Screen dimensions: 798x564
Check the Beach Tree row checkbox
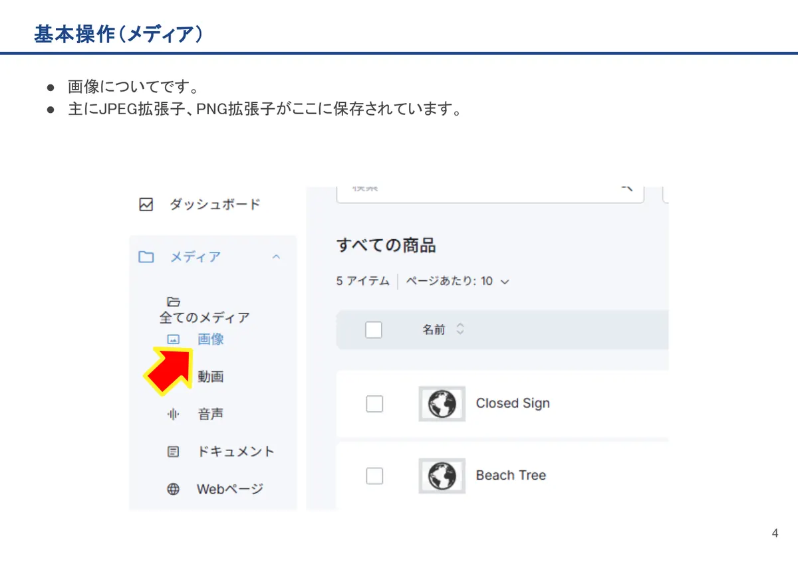[375, 476]
